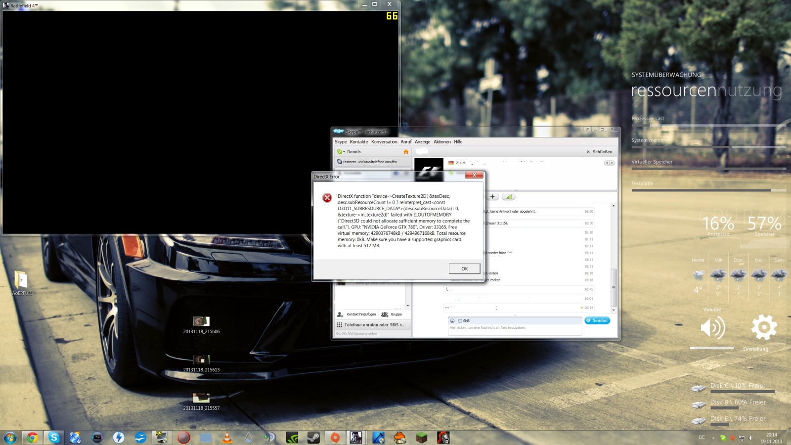Click Kontakt hinzufügen in Skype
Viewport: 791px width, 445px height.
tap(356, 314)
